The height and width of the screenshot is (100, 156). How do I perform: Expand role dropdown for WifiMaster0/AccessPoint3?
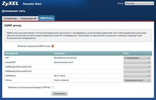click(137, 71)
